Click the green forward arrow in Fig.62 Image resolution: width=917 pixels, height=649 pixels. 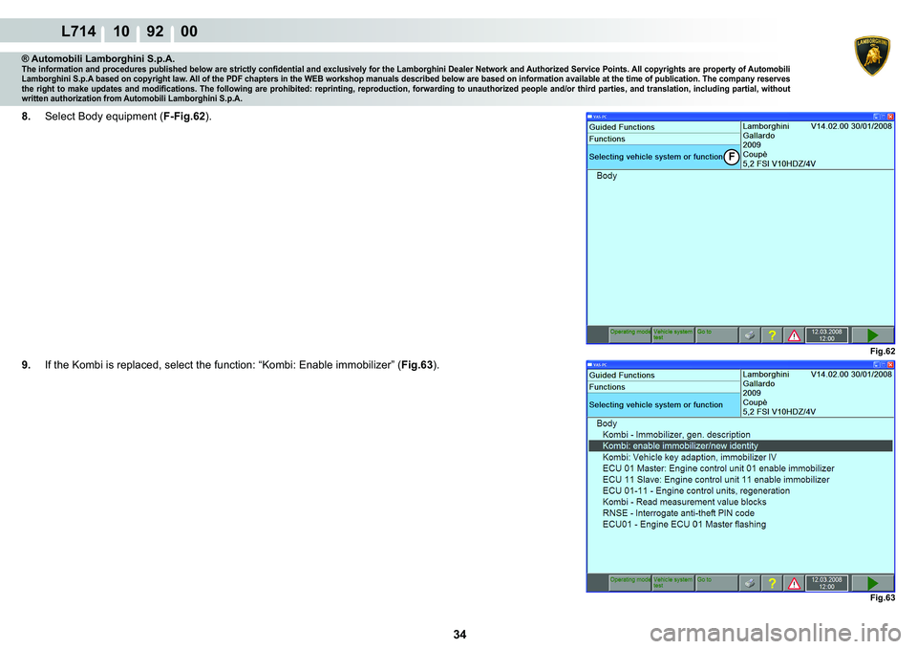(872, 335)
